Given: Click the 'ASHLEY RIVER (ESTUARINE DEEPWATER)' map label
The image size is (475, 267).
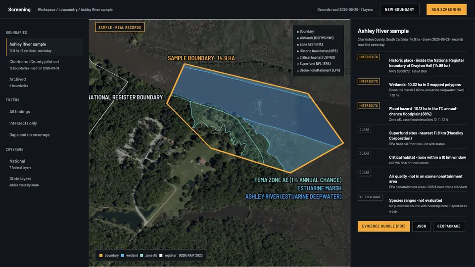Looking at the screenshot, I should (293, 196).
